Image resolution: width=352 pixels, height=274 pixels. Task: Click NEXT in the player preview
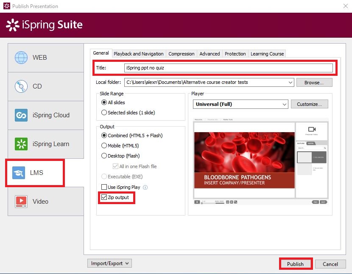[323, 202]
